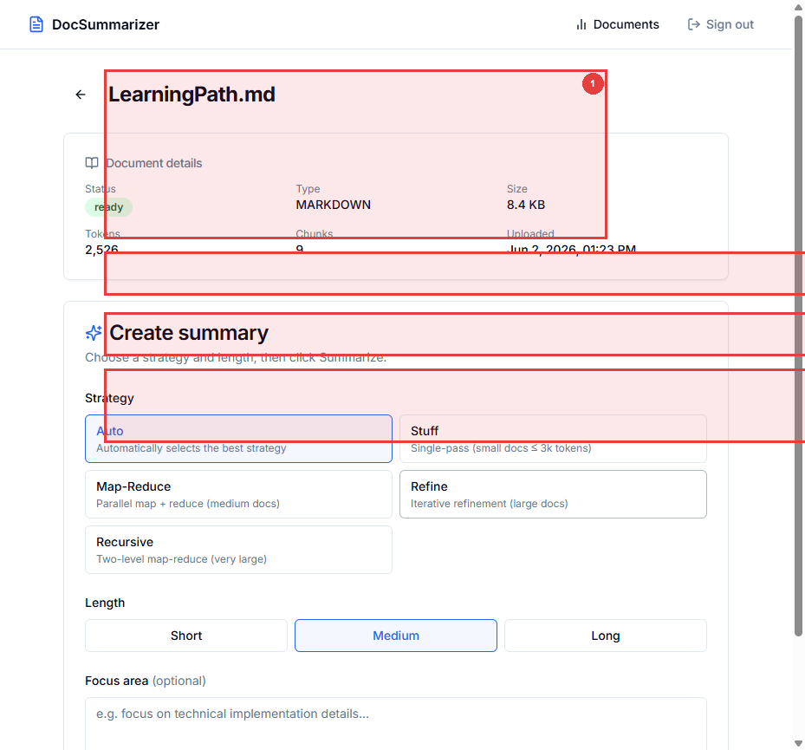Click the scrollbar down arrow
Viewport: 805px width, 750px height.
click(x=798, y=743)
